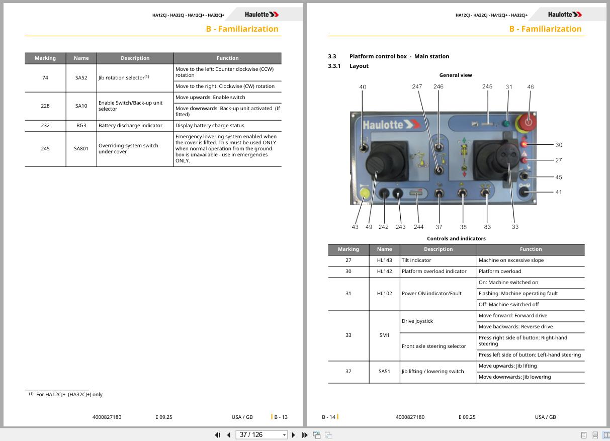Switch to single page view
The image size is (610, 441).
[584, 435]
